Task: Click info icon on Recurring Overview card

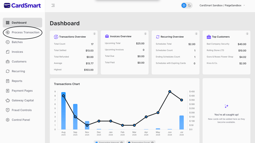Action: [196, 34]
